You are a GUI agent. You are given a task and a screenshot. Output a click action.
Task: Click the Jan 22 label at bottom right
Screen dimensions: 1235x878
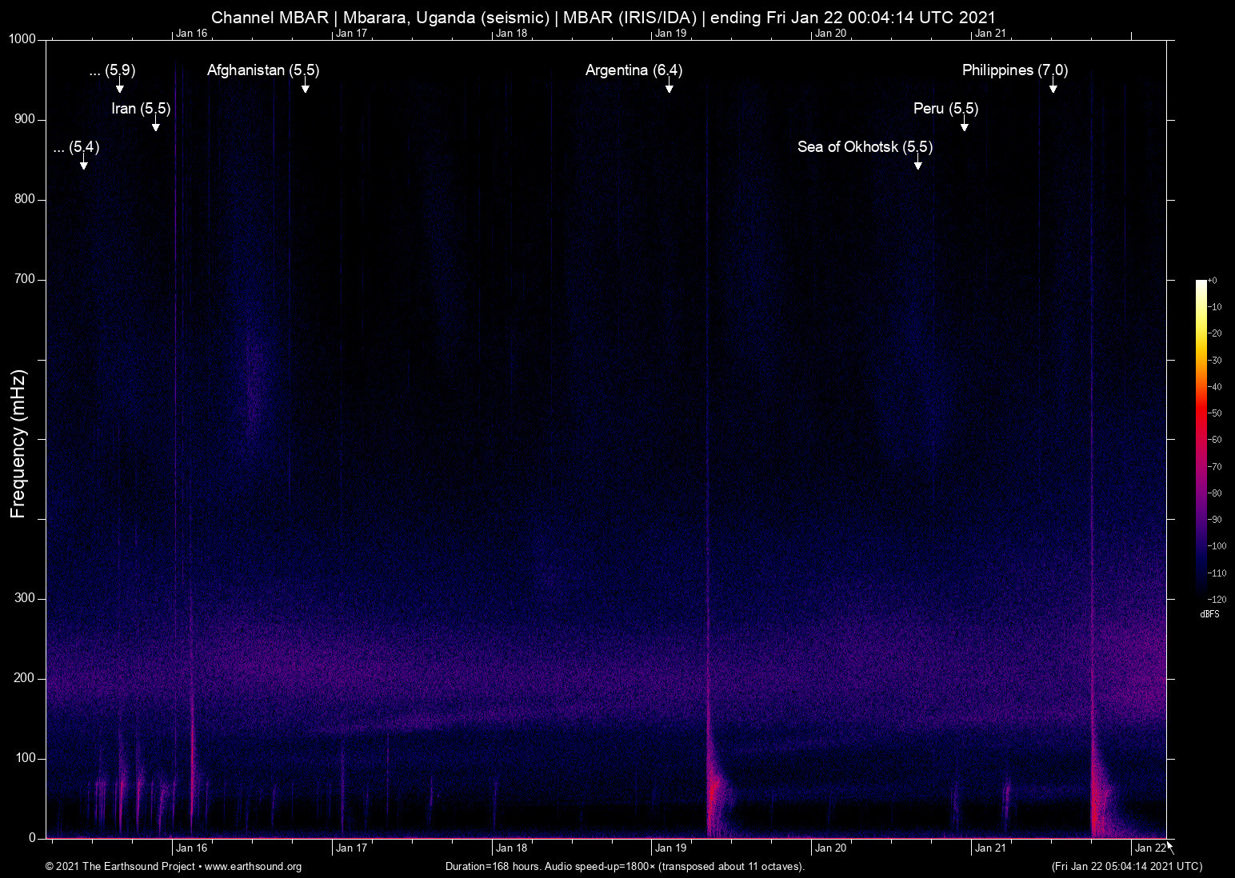click(x=1149, y=848)
